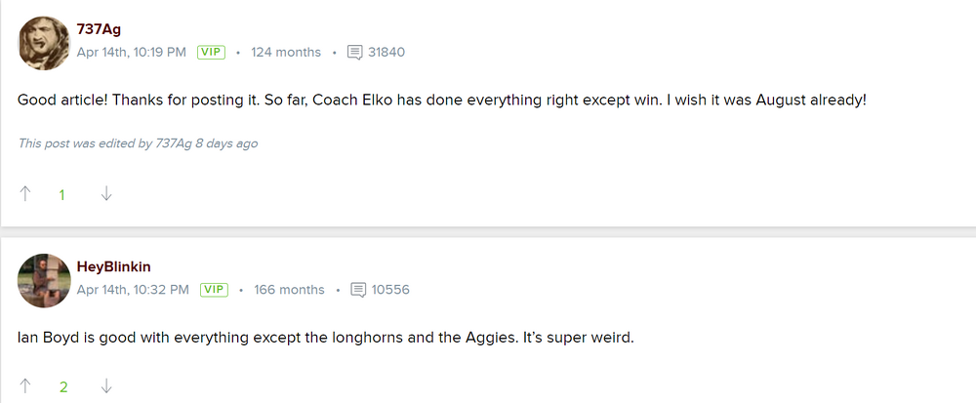Downvote 737Ag's post

pos(106,194)
